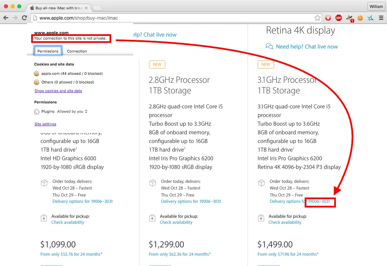Open the red circular extension next to the star
This screenshot has width=387, height=266.
(328, 18)
